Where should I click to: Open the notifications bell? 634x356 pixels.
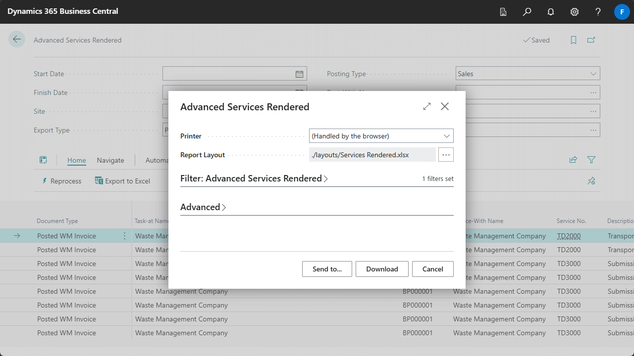pos(551,12)
